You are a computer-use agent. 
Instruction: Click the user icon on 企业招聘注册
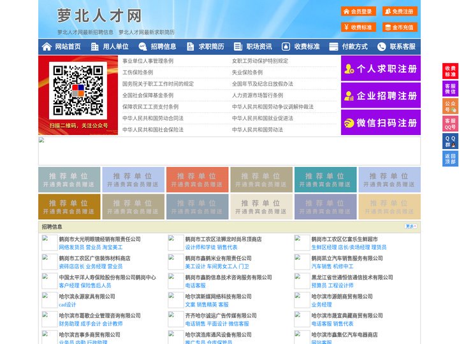[x=349, y=96]
